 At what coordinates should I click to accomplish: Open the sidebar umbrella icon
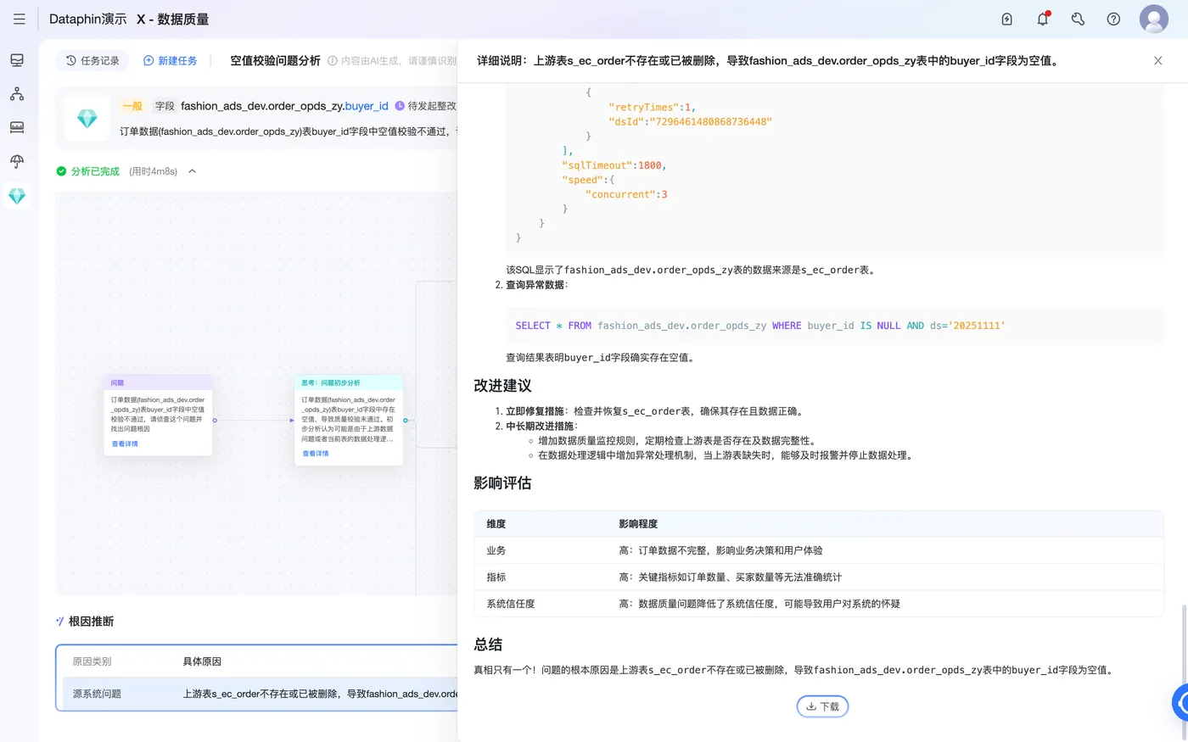click(x=17, y=161)
